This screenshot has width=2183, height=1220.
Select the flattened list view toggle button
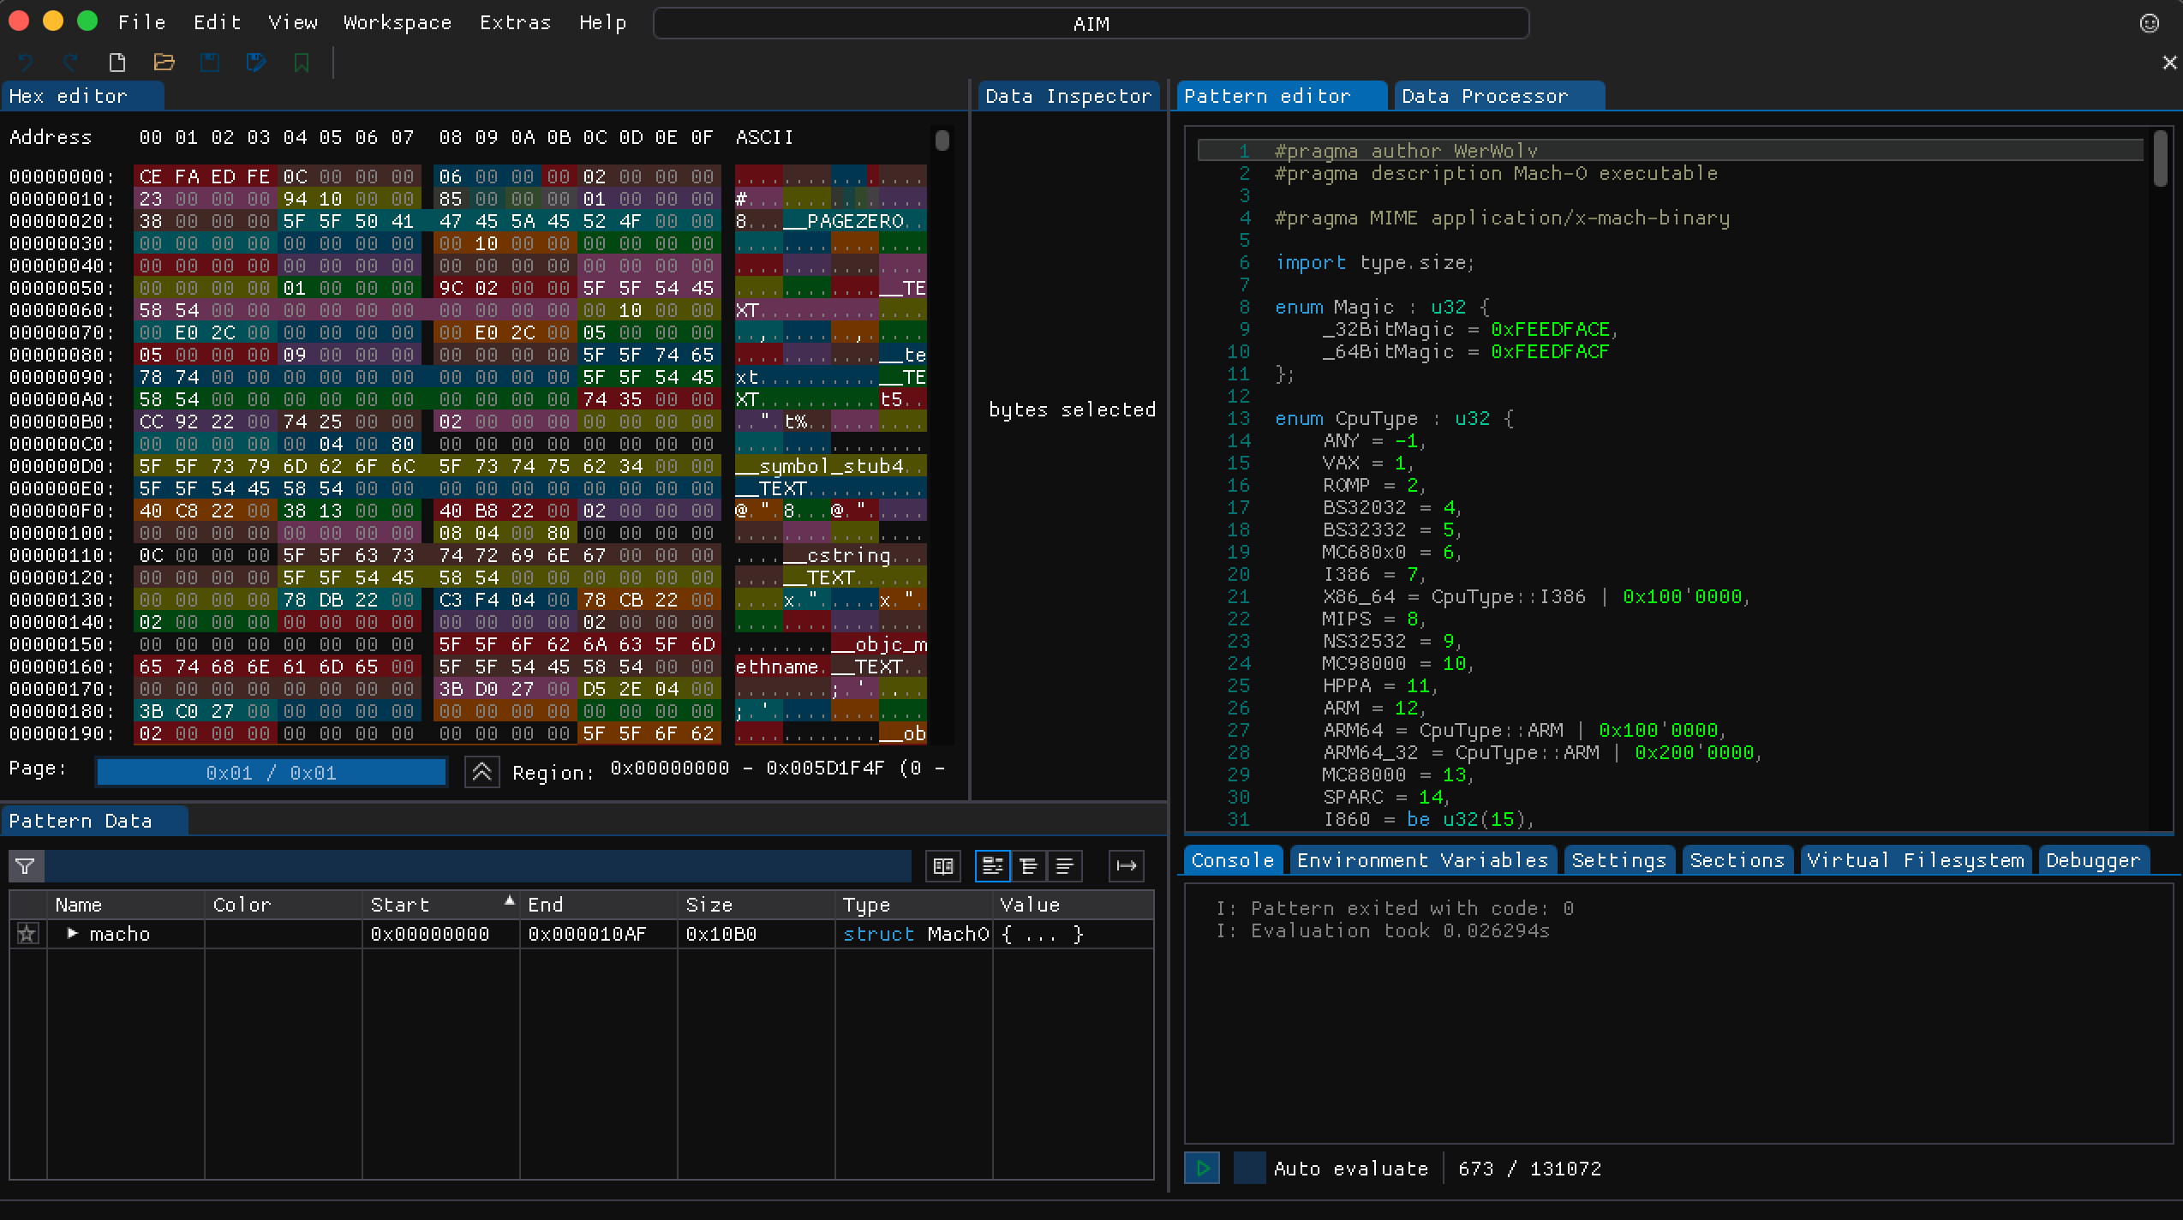point(1065,866)
